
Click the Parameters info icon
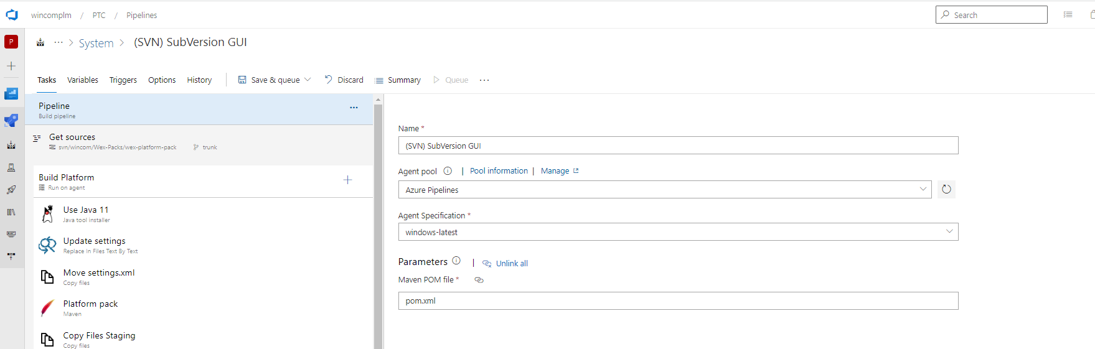(x=456, y=261)
